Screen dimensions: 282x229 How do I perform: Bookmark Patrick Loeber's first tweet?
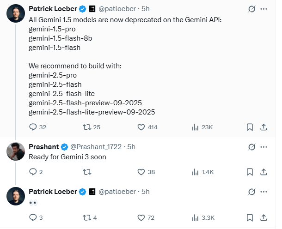pyautogui.click(x=250, y=127)
